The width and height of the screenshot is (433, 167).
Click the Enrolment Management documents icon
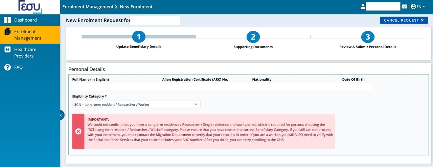7,32
